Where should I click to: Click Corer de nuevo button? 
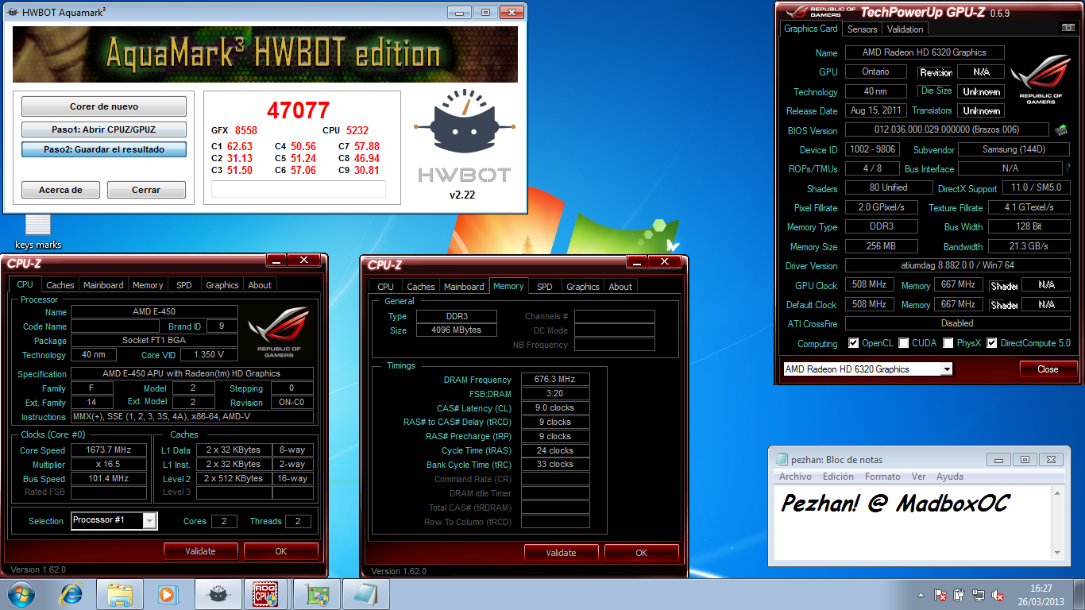coord(104,106)
